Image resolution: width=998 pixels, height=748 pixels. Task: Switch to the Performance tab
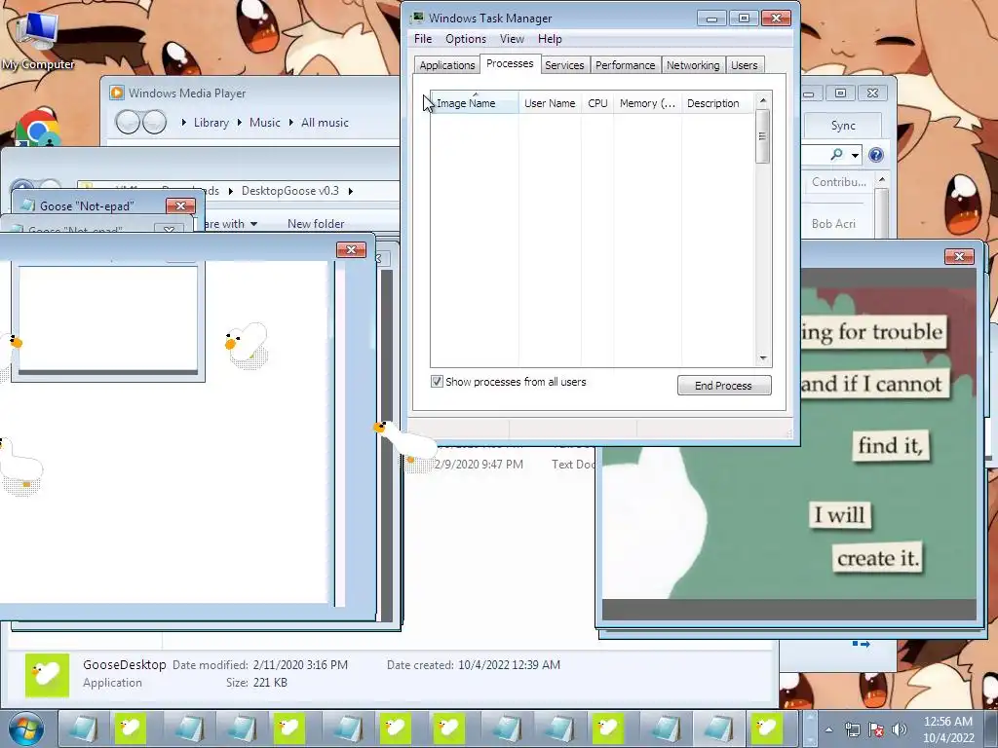click(625, 65)
